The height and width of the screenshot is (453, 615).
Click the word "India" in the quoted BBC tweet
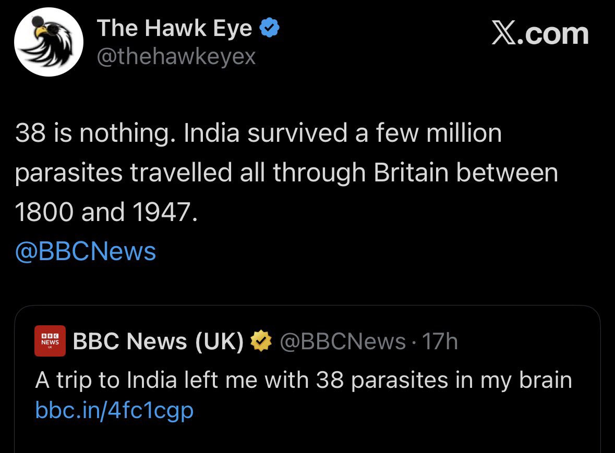152,380
